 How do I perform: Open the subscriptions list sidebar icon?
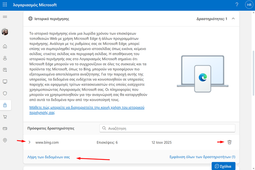click(x=5, y=70)
